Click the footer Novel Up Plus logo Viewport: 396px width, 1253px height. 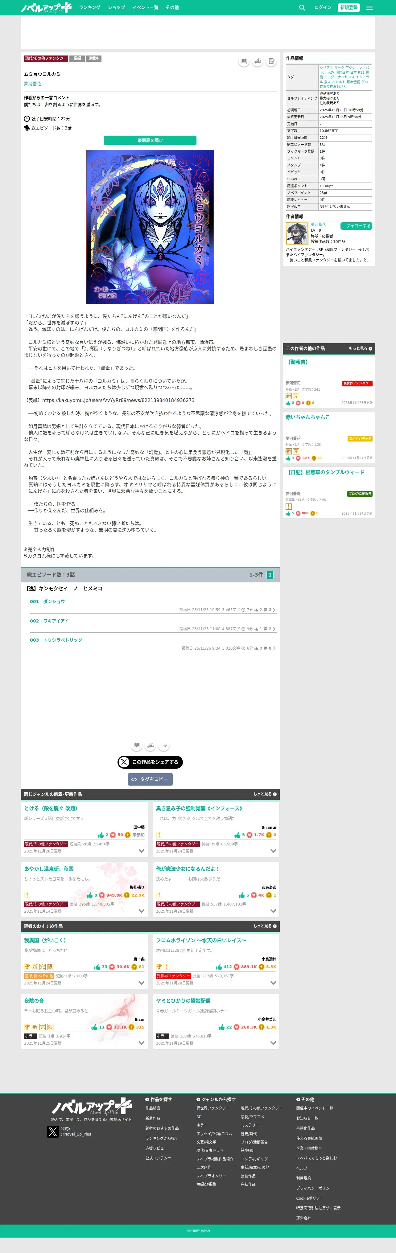point(92,1107)
